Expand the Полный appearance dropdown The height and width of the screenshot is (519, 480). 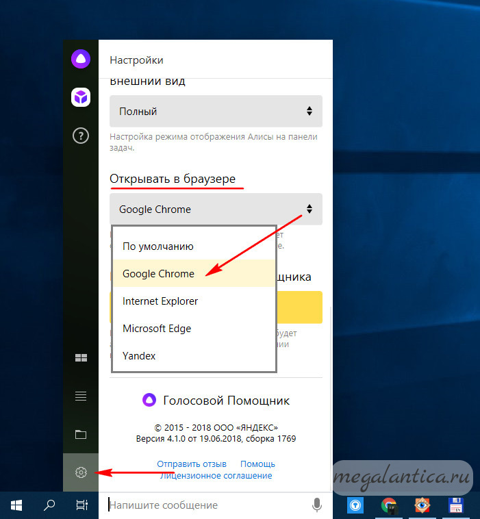[x=216, y=111]
